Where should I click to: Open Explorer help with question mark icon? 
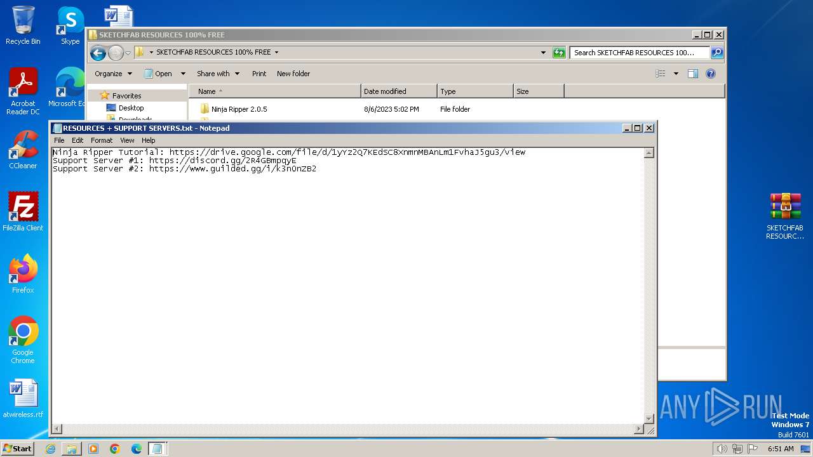pyautogui.click(x=711, y=74)
